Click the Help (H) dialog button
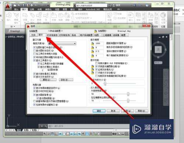This screenshot has height=143, width=184. click(142, 111)
